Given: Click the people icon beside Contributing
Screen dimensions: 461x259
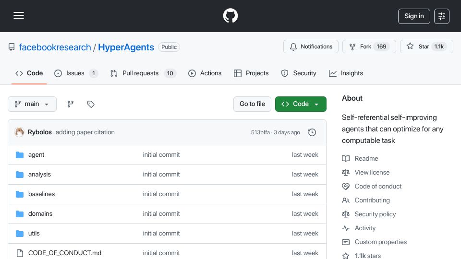Looking at the screenshot, I should coord(346,200).
